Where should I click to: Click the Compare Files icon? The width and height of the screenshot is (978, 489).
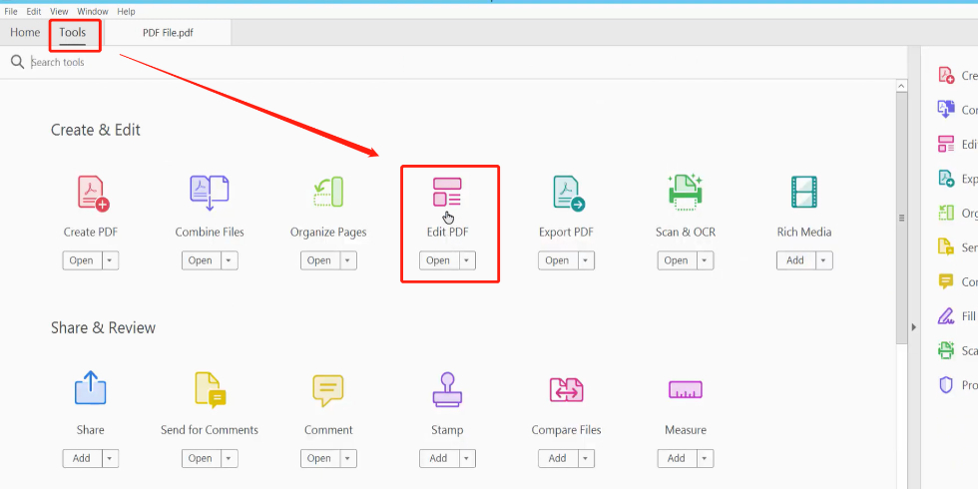(566, 389)
